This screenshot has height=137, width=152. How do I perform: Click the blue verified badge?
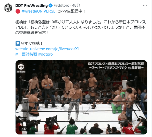click(x=50, y=5)
